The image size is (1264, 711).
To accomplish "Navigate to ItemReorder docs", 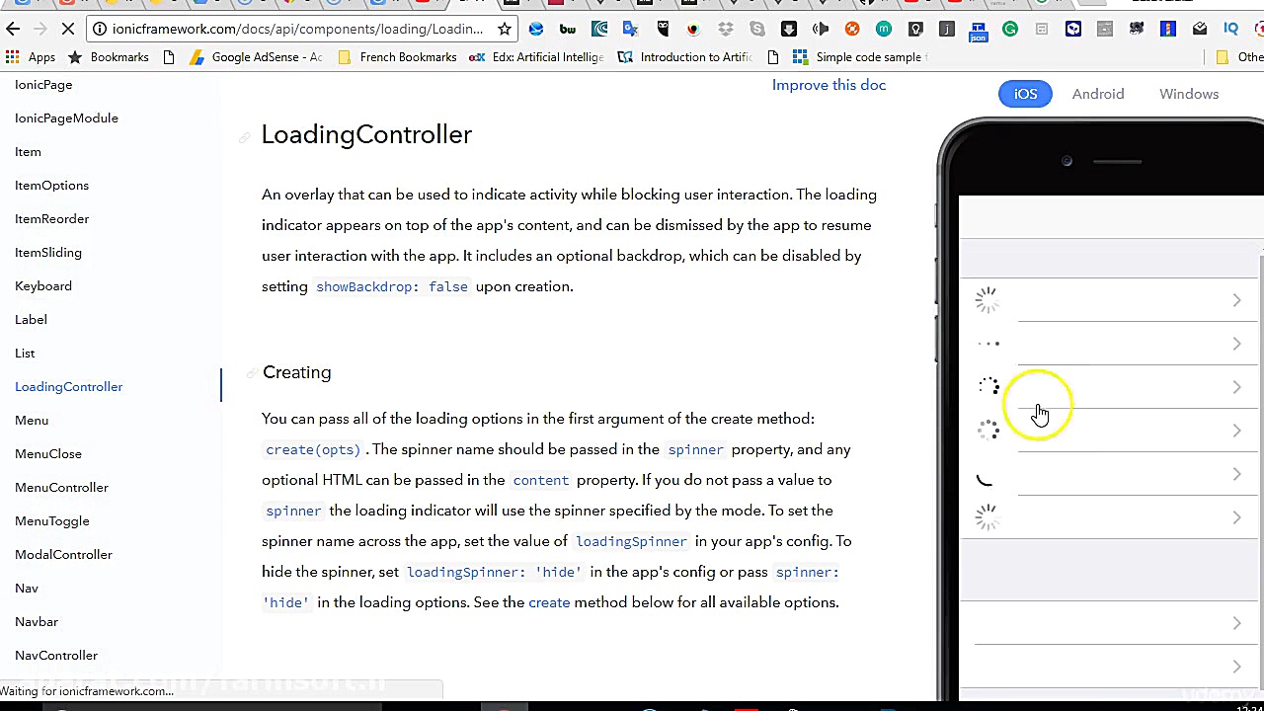I will click(51, 219).
